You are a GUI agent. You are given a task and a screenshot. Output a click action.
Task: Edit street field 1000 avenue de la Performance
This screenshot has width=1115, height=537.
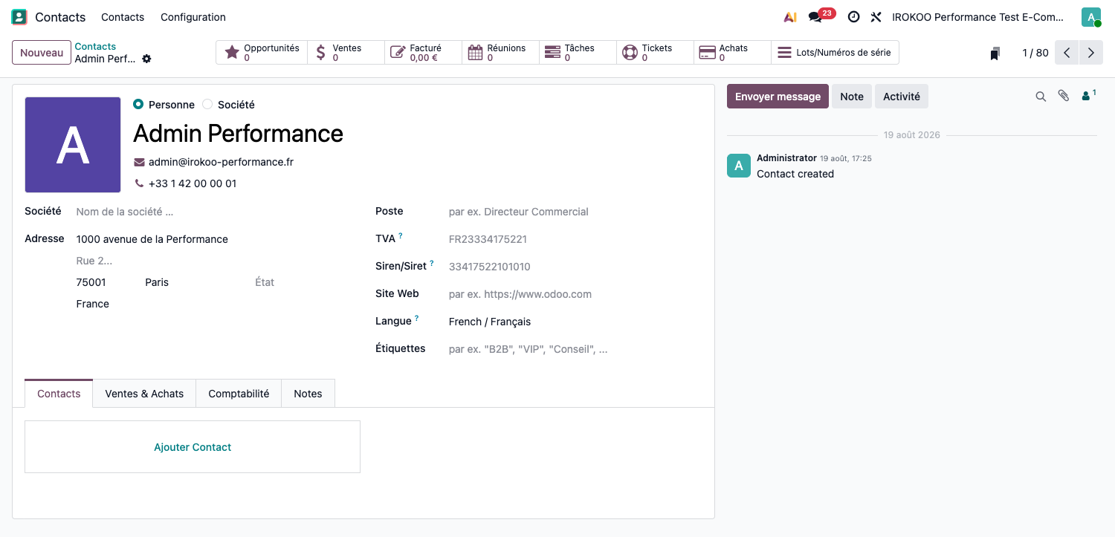212,239
